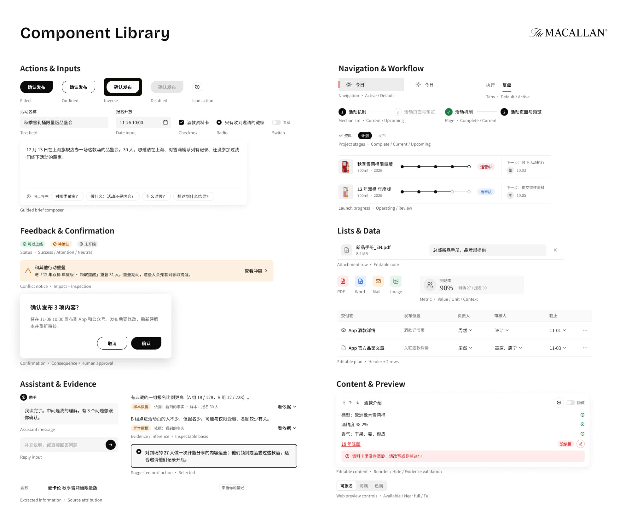Toggle the 隐藏 switch in Actions & Inputs
This screenshot has height=522, width=643.
point(276,122)
